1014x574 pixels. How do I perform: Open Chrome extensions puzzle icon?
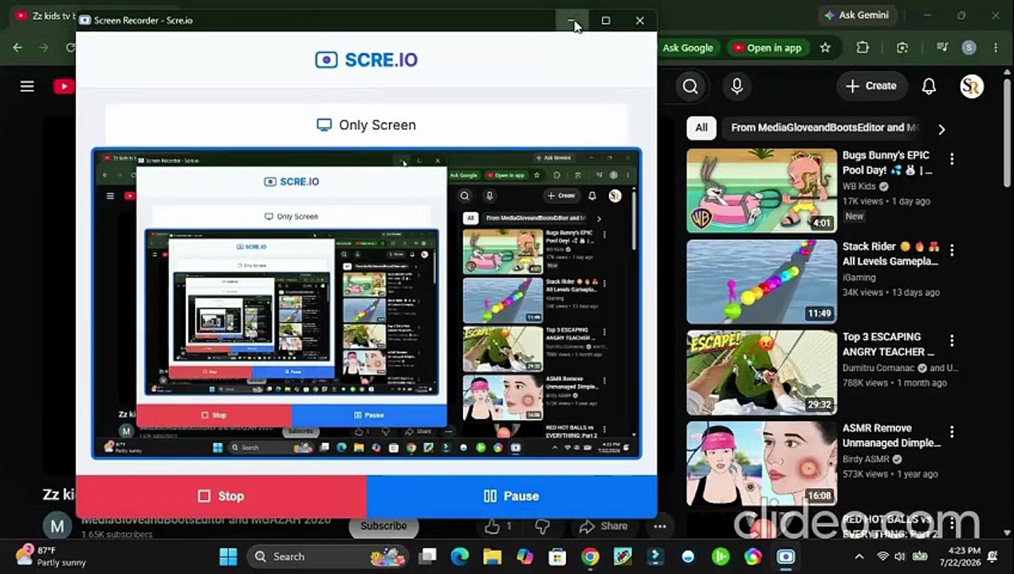pyautogui.click(x=863, y=48)
